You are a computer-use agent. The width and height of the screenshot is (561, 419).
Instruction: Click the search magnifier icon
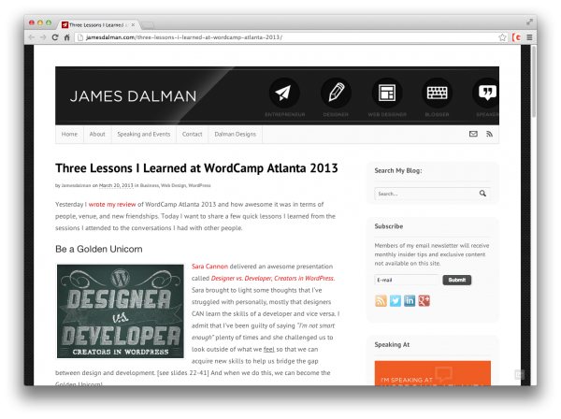pyautogui.click(x=482, y=194)
